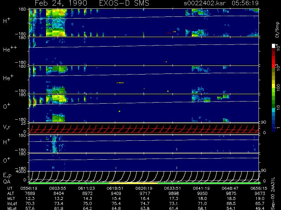Click ALT value '8404'

click(x=59, y=194)
